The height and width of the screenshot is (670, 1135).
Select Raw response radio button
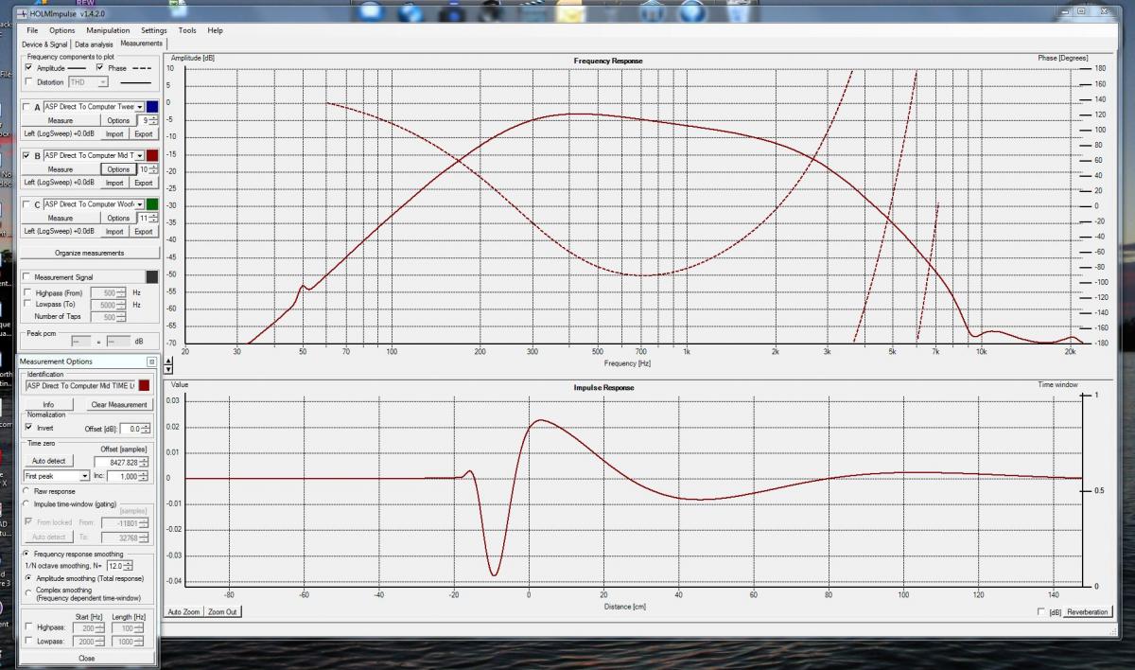[x=26, y=491]
